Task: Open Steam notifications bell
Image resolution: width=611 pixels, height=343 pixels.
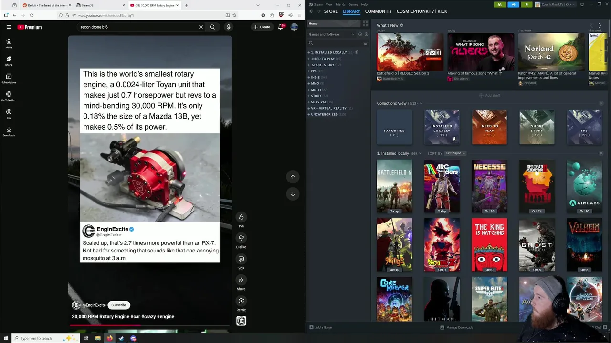Action: (x=527, y=4)
